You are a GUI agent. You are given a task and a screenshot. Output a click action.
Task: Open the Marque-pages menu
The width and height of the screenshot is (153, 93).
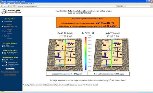point(24,4)
